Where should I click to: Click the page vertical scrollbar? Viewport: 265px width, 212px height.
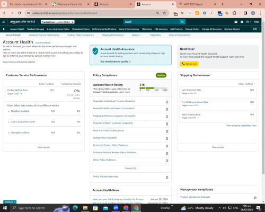(263, 97)
